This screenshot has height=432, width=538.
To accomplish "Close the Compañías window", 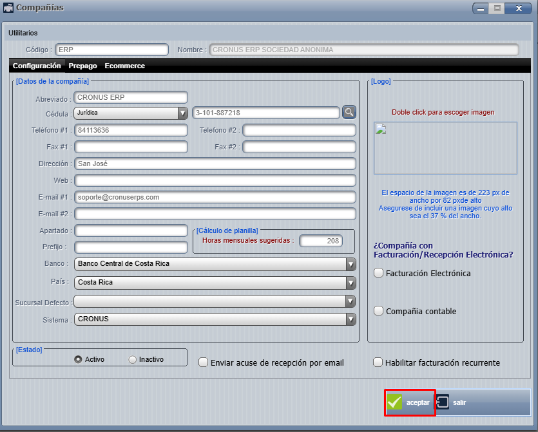I will pyautogui.click(x=519, y=8).
